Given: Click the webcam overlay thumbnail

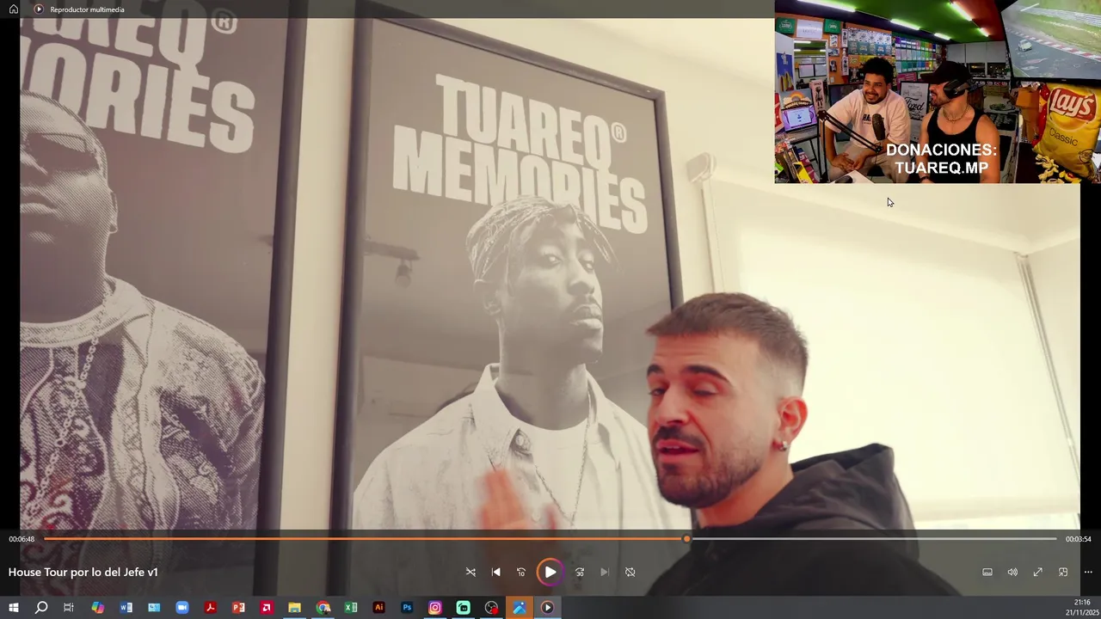Looking at the screenshot, I should (x=938, y=91).
